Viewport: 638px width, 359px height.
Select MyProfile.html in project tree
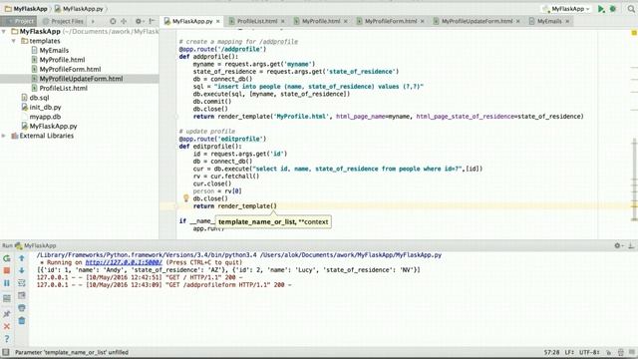[62, 60]
